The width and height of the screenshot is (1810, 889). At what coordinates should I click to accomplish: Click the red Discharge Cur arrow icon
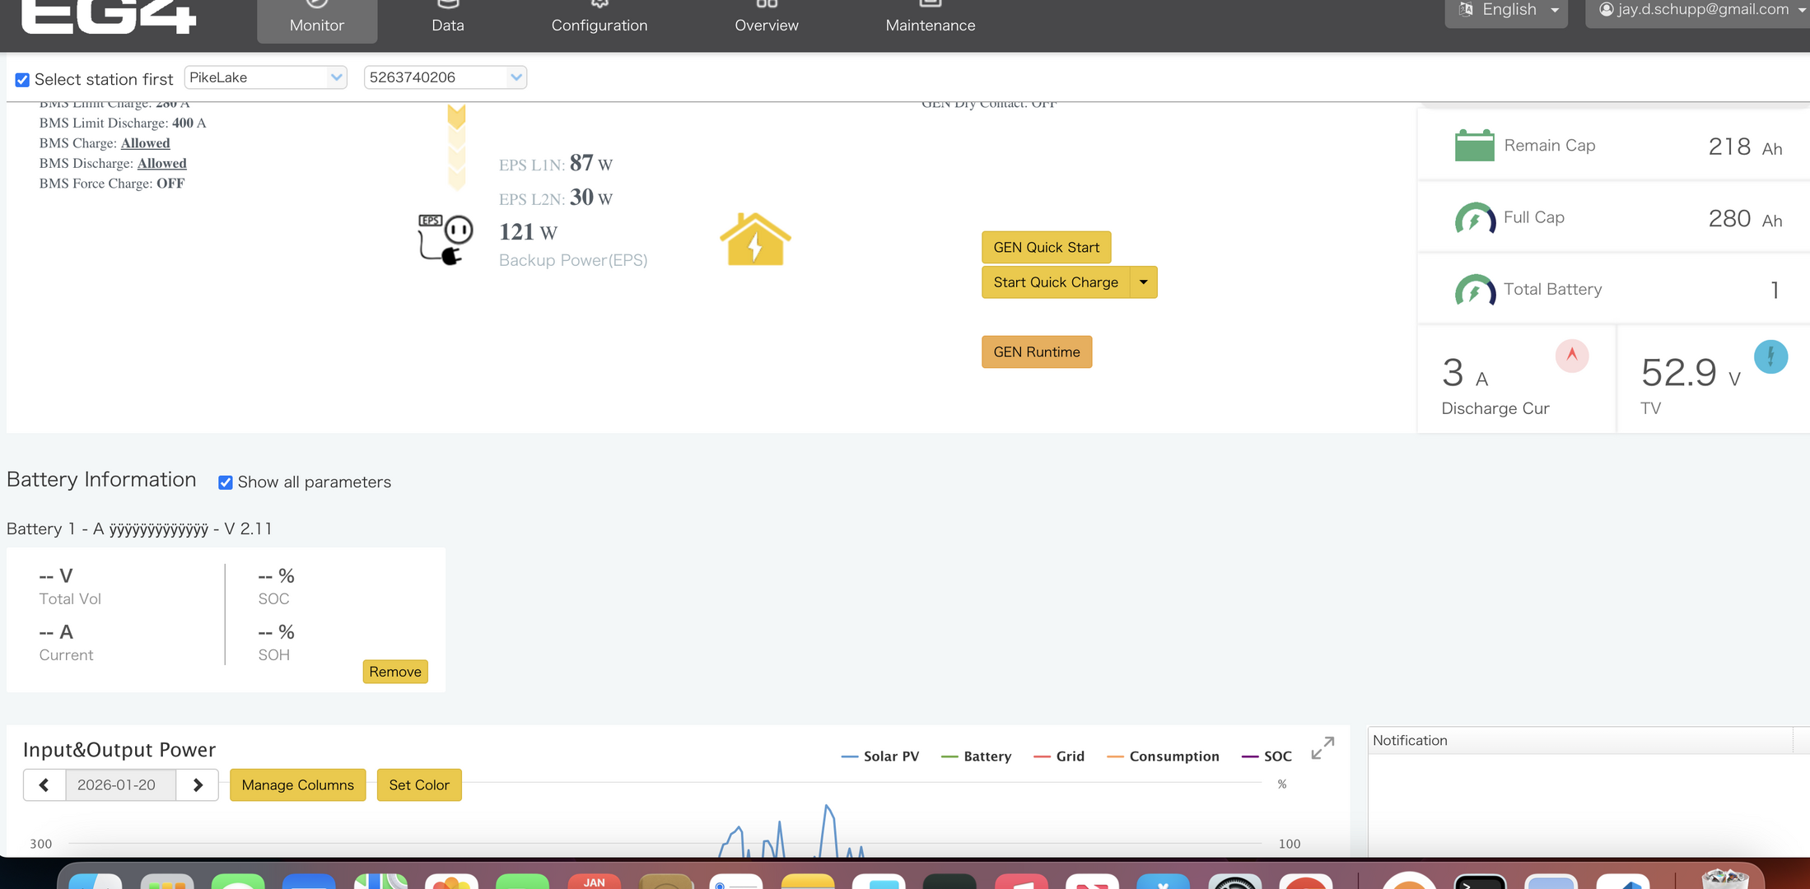coord(1571,356)
